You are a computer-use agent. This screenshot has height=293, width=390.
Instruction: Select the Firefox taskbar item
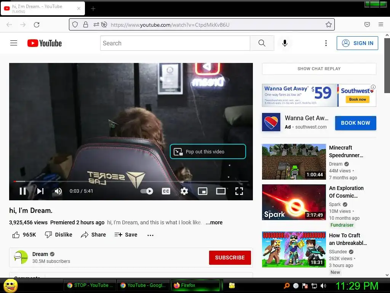click(196, 285)
